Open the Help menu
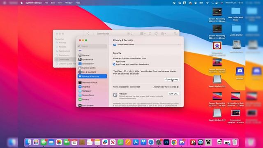Image resolution: width=263 pixels, height=148 pixels. [78, 3]
